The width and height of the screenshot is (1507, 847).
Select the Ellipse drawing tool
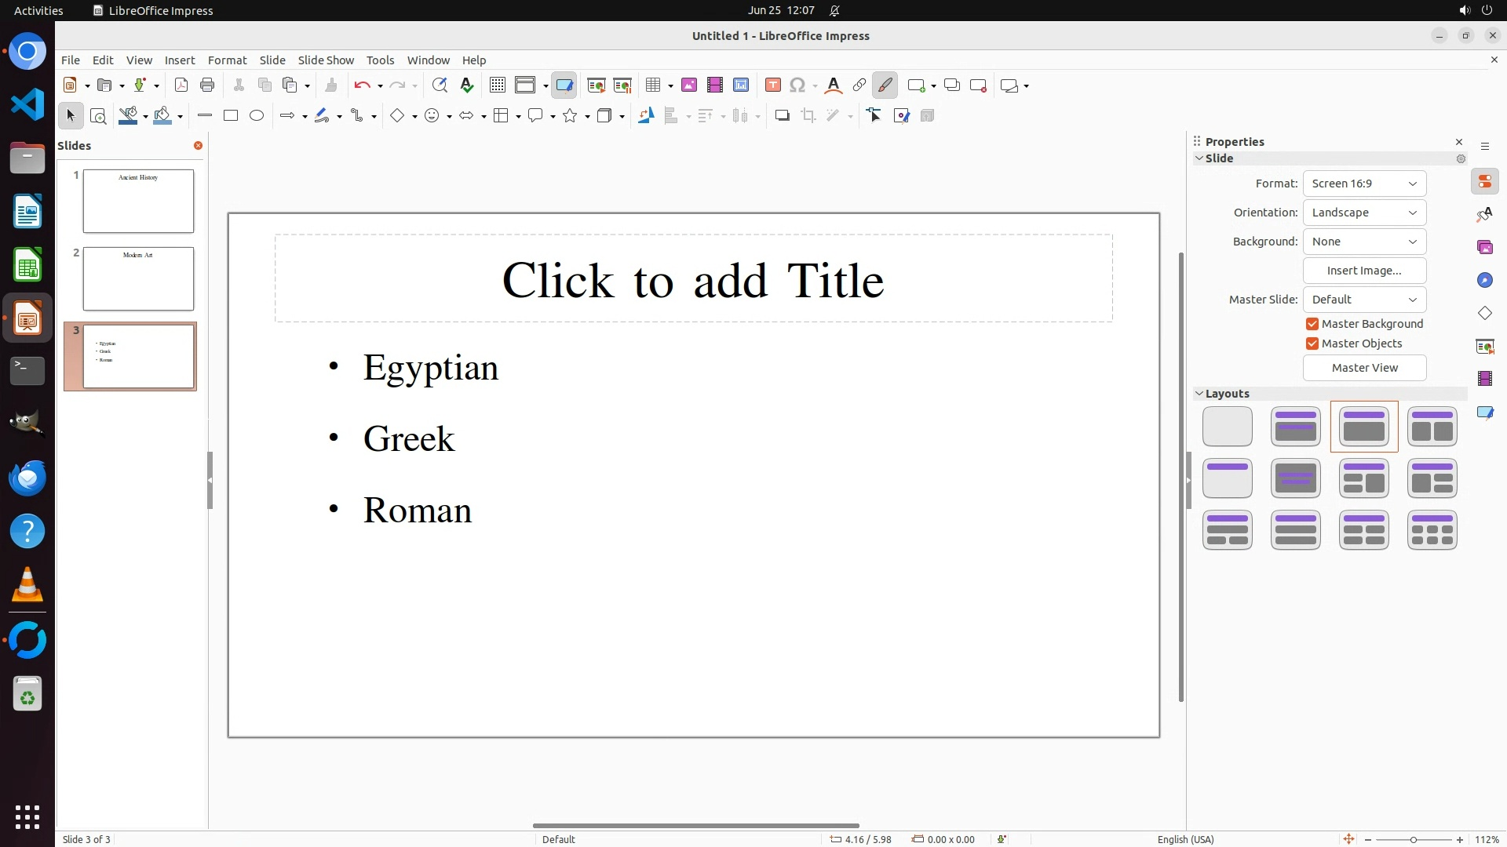click(257, 116)
